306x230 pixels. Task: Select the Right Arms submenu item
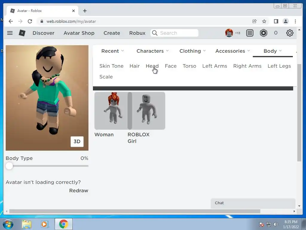click(247, 66)
